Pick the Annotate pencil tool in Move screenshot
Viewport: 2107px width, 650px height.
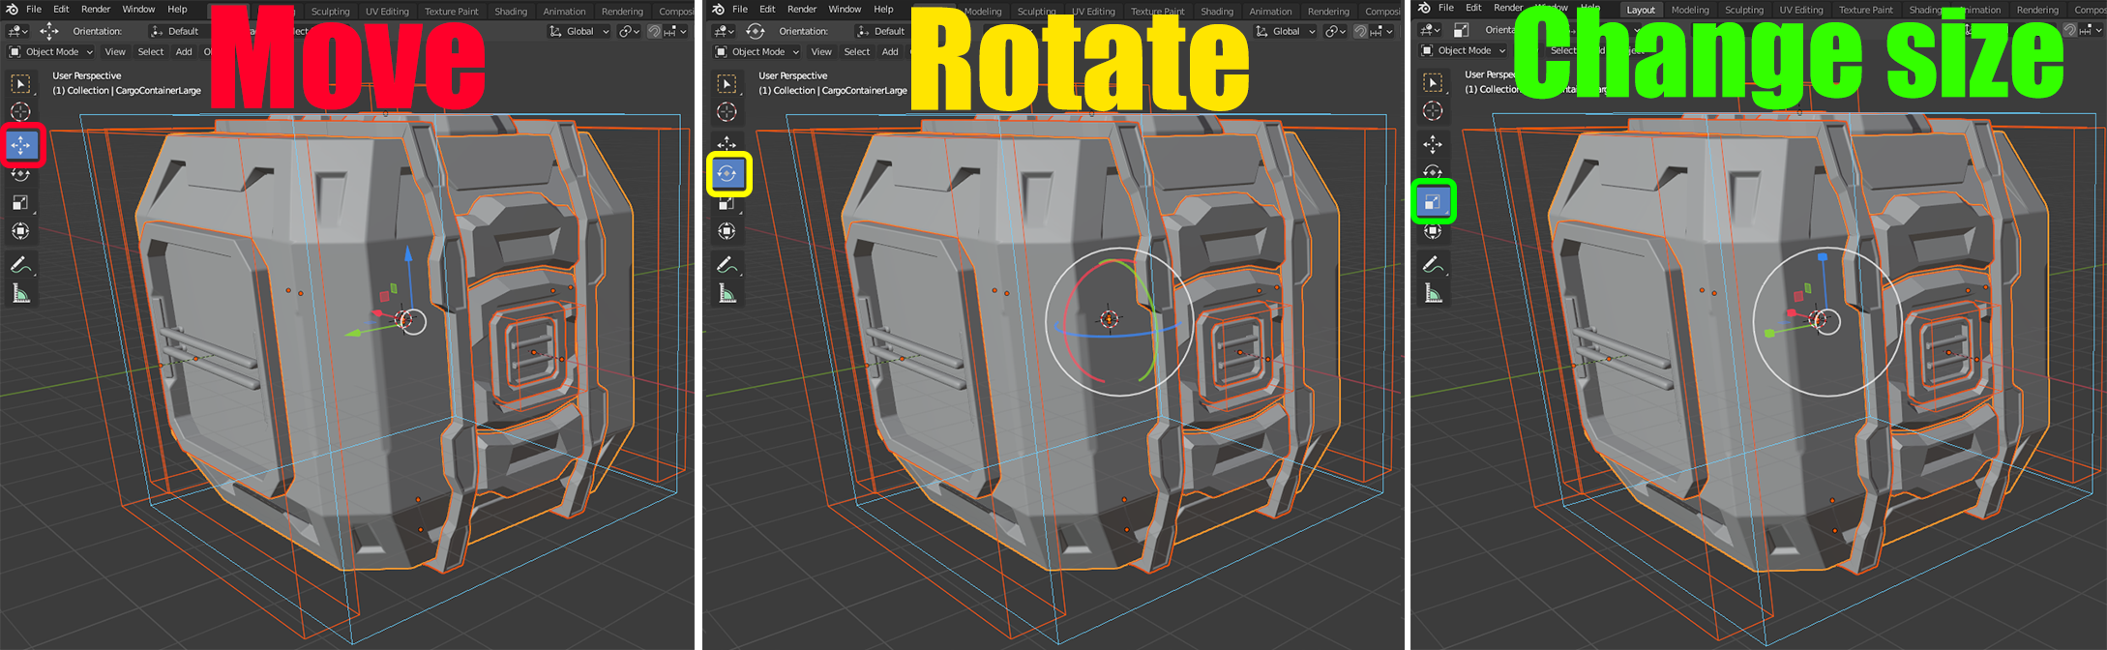click(21, 264)
